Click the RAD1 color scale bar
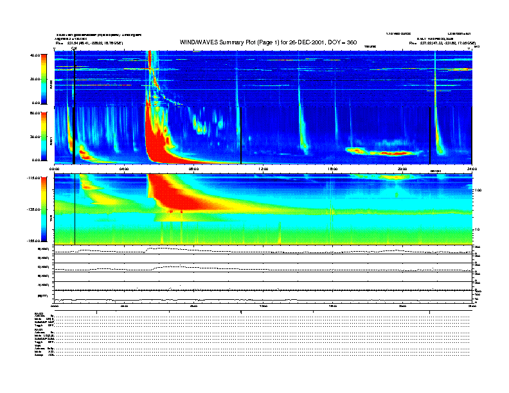Viewport: 509px width, 393px height. (x=44, y=137)
